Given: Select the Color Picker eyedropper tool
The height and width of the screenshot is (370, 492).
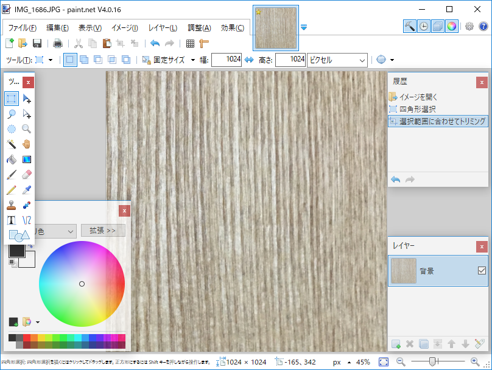Looking at the screenshot, I should pyautogui.click(x=27, y=190).
